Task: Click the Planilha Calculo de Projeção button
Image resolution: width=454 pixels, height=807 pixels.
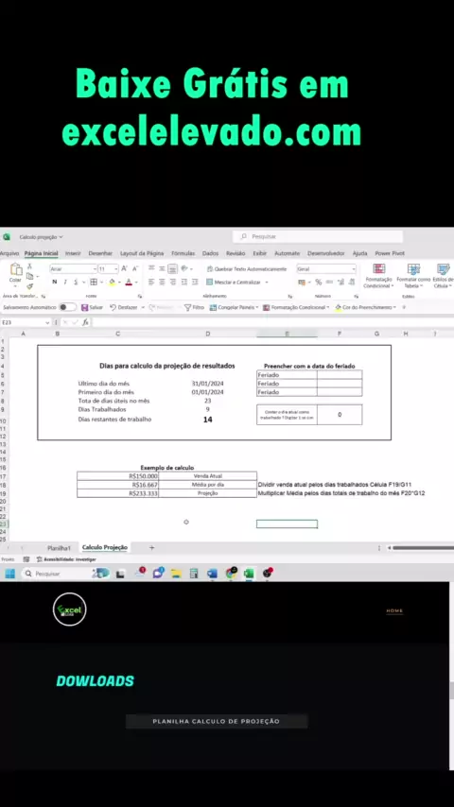Action: (217, 721)
